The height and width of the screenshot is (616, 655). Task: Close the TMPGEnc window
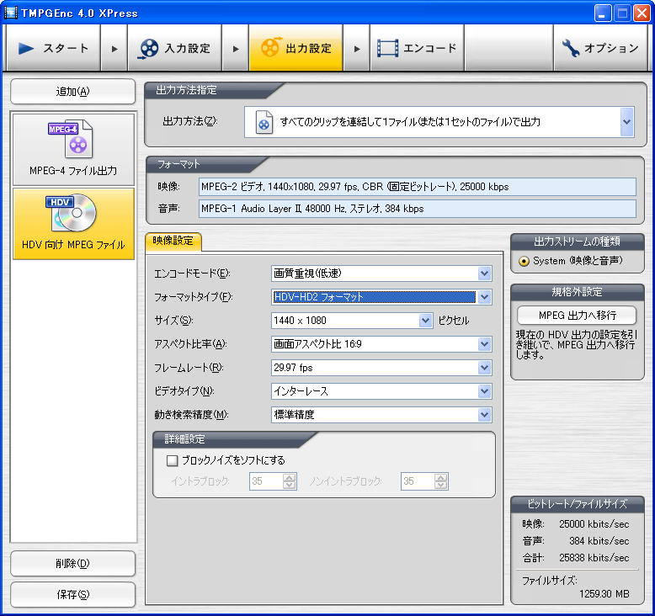642,13
